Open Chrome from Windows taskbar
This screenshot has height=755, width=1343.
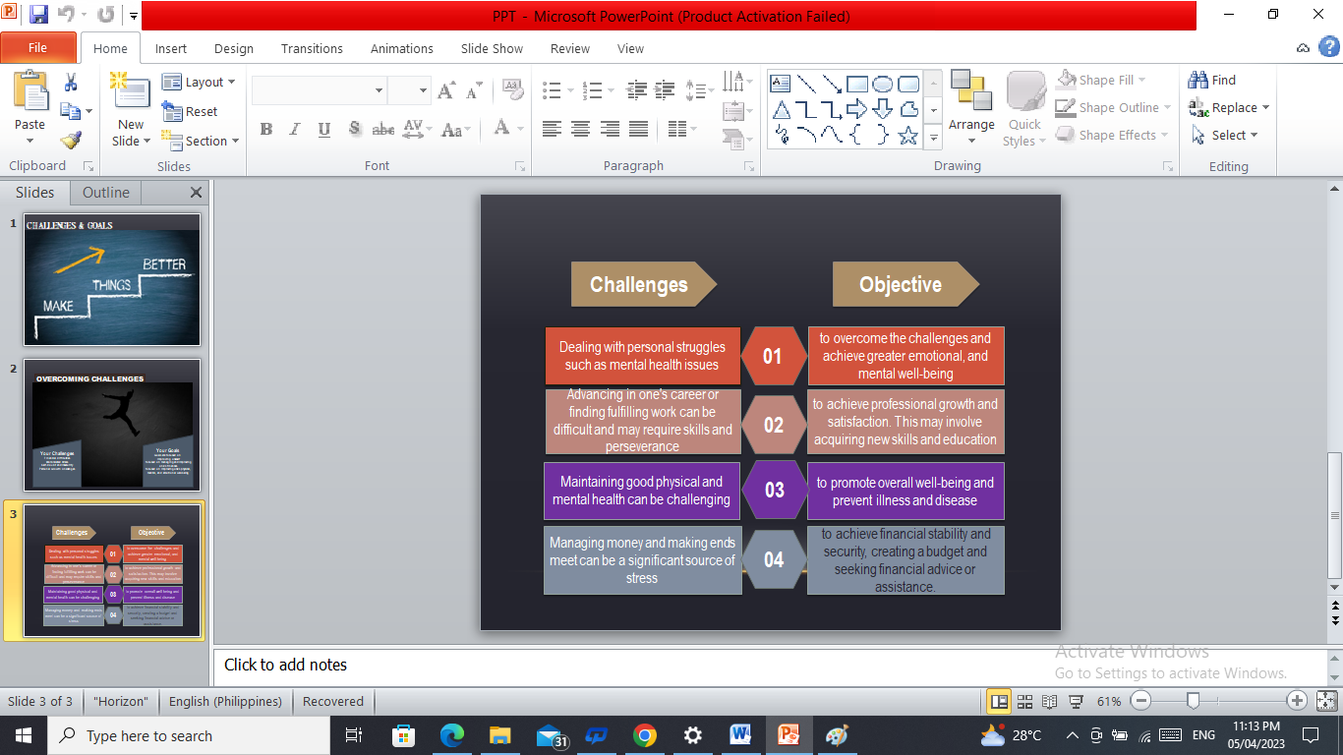[644, 735]
